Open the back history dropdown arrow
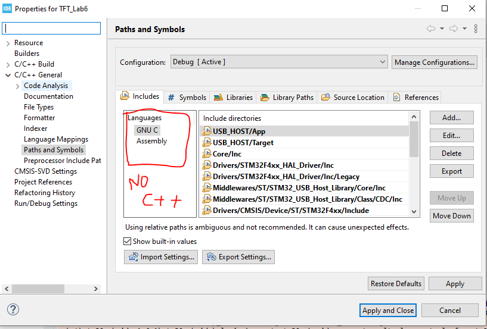487x329 pixels. click(442, 29)
